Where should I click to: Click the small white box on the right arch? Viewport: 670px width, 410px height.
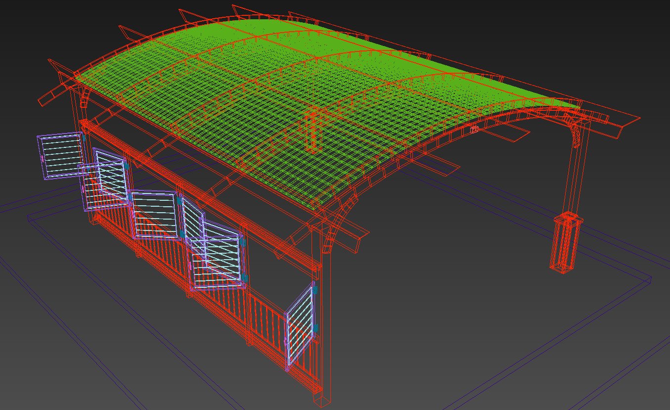pyautogui.click(x=474, y=130)
